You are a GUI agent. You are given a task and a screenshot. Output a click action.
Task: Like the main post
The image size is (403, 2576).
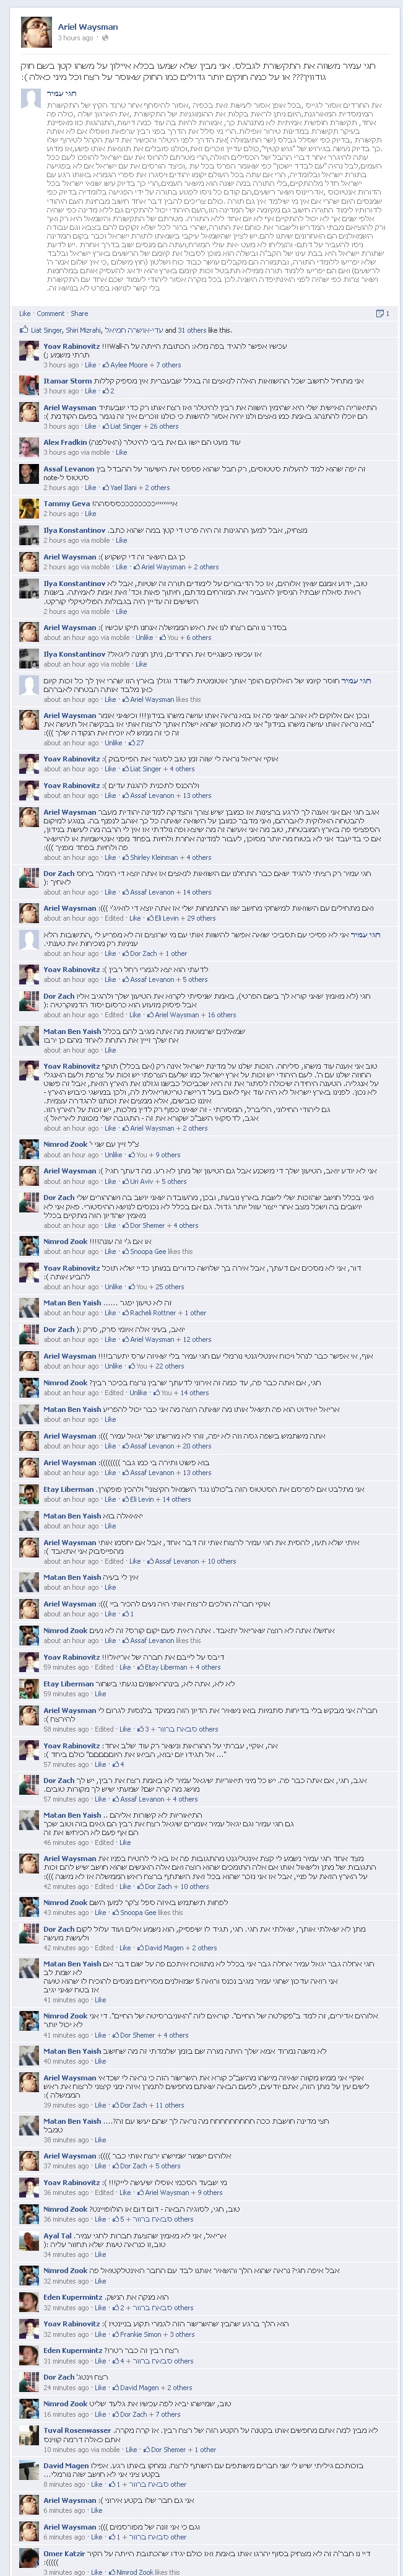click(25, 313)
